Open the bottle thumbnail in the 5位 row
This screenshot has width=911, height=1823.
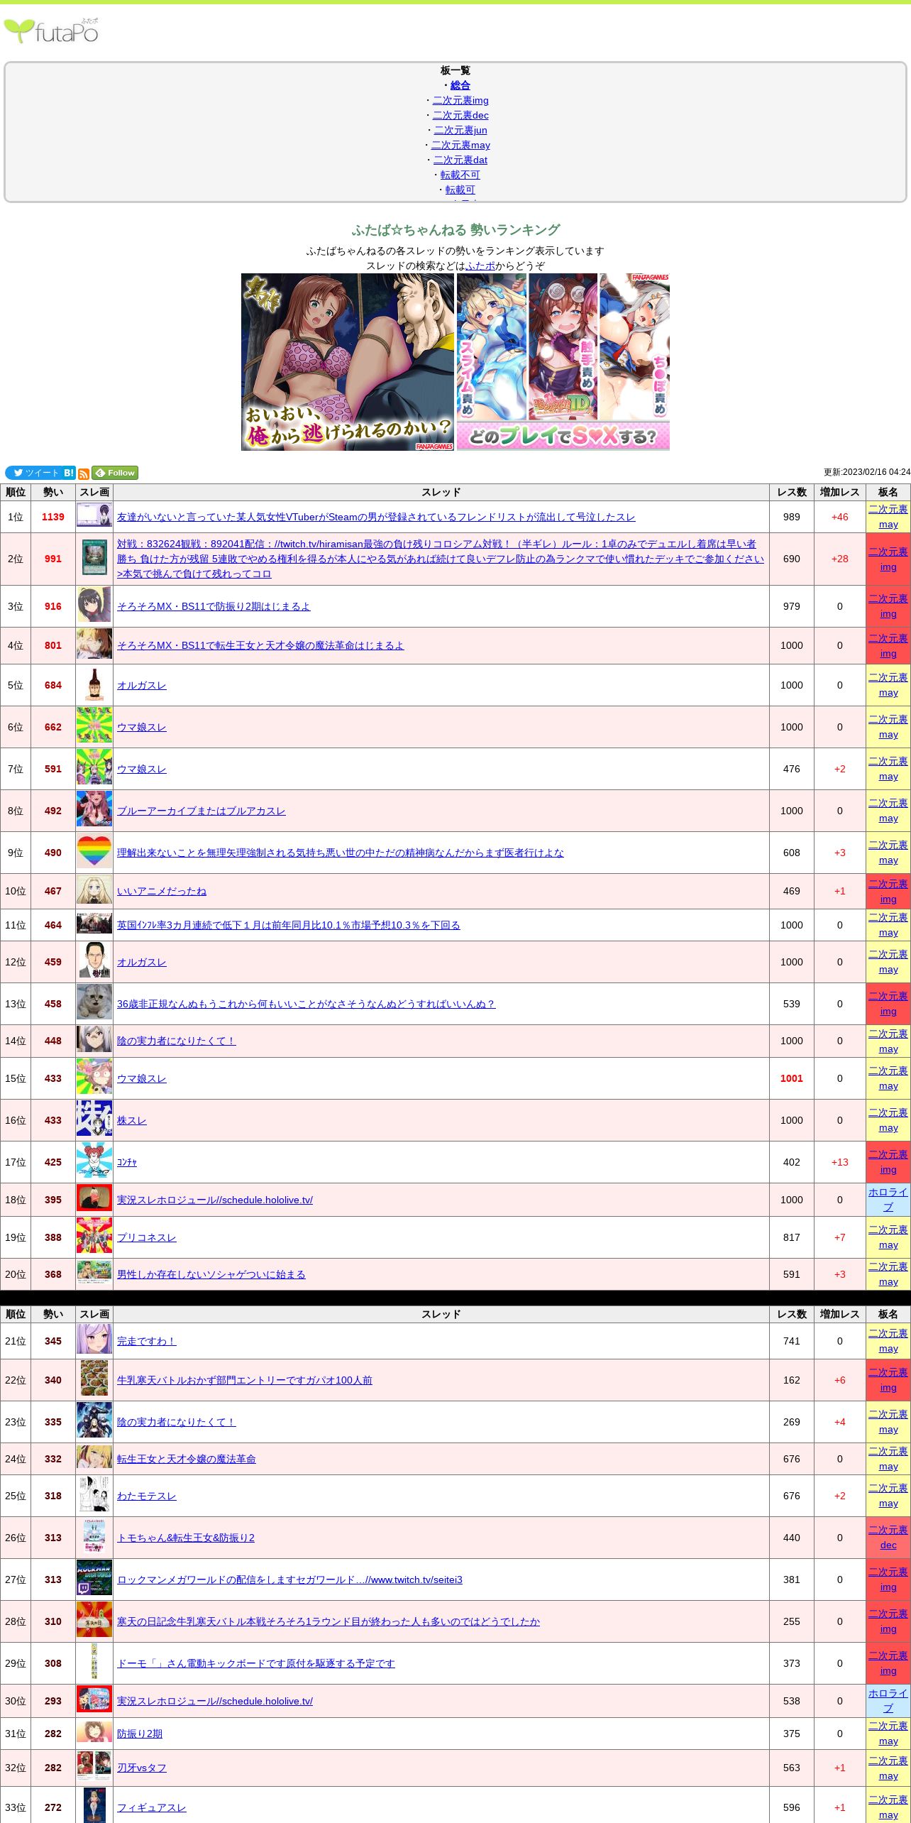[94, 685]
